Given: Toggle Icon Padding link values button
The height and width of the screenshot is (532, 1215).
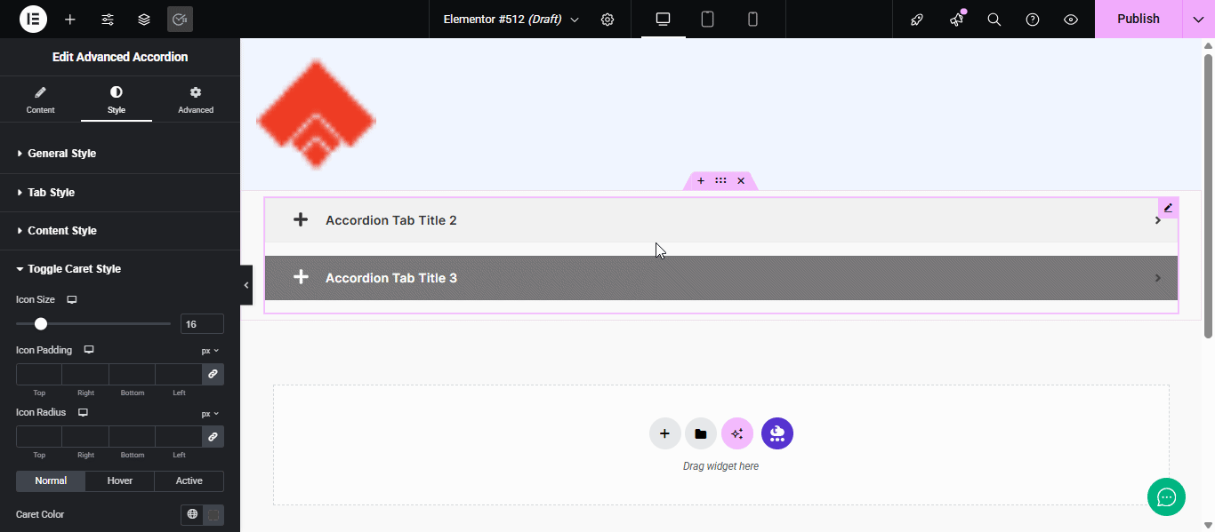Looking at the screenshot, I should (x=213, y=374).
